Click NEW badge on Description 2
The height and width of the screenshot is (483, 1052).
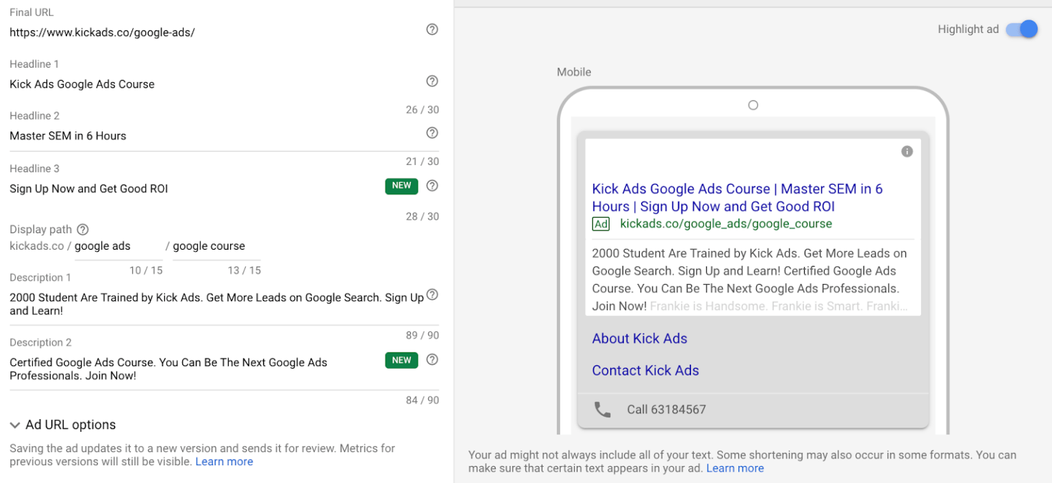[x=401, y=360]
